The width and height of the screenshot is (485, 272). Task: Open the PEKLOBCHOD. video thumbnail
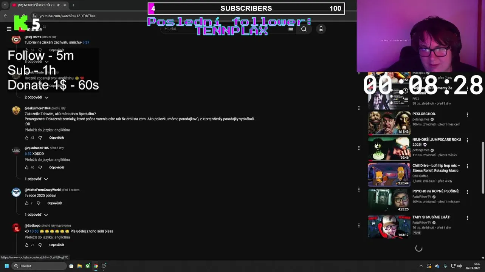(x=389, y=123)
